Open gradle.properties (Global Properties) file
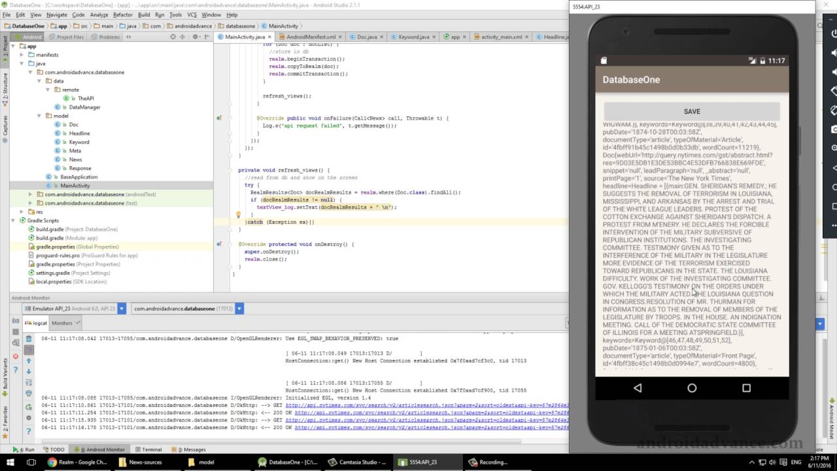Viewport: 837px width, 471px height. point(77,247)
